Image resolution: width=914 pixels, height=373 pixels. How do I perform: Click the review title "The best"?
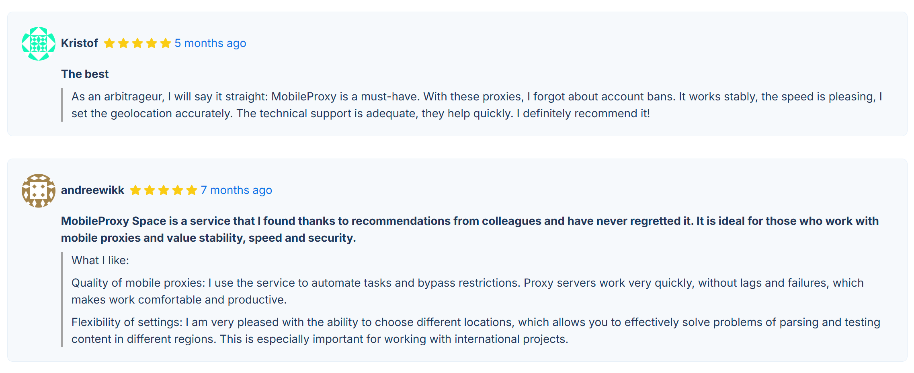pyautogui.click(x=85, y=74)
